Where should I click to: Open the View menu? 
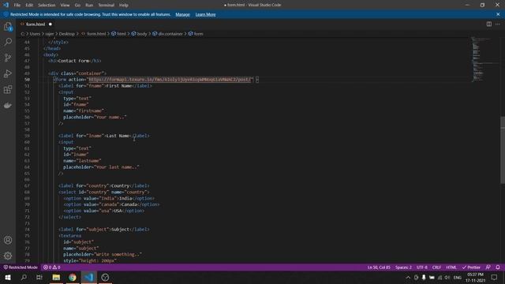pyautogui.click(x=65, y=6)
